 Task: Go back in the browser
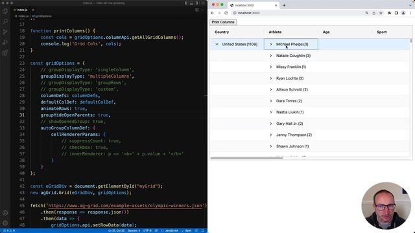click(x=212, y=13)
